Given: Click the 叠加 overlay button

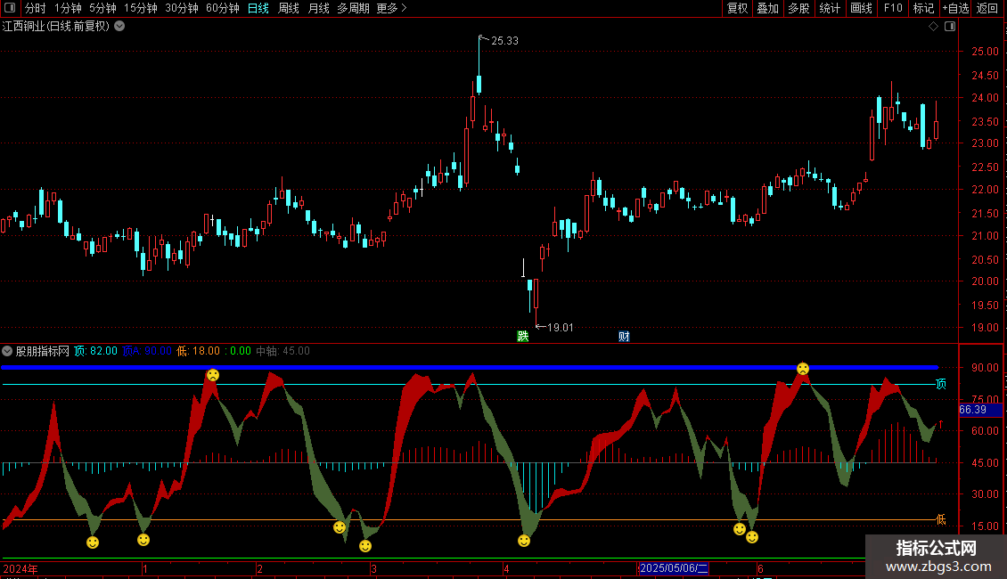Looking at the screenshot, I should [x=767, y=8].
